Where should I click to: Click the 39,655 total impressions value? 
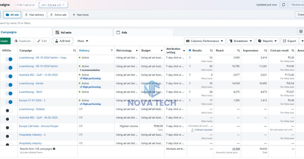263,149
